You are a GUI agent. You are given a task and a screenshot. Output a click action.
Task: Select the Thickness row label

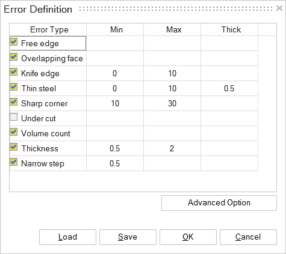point(40,148)
